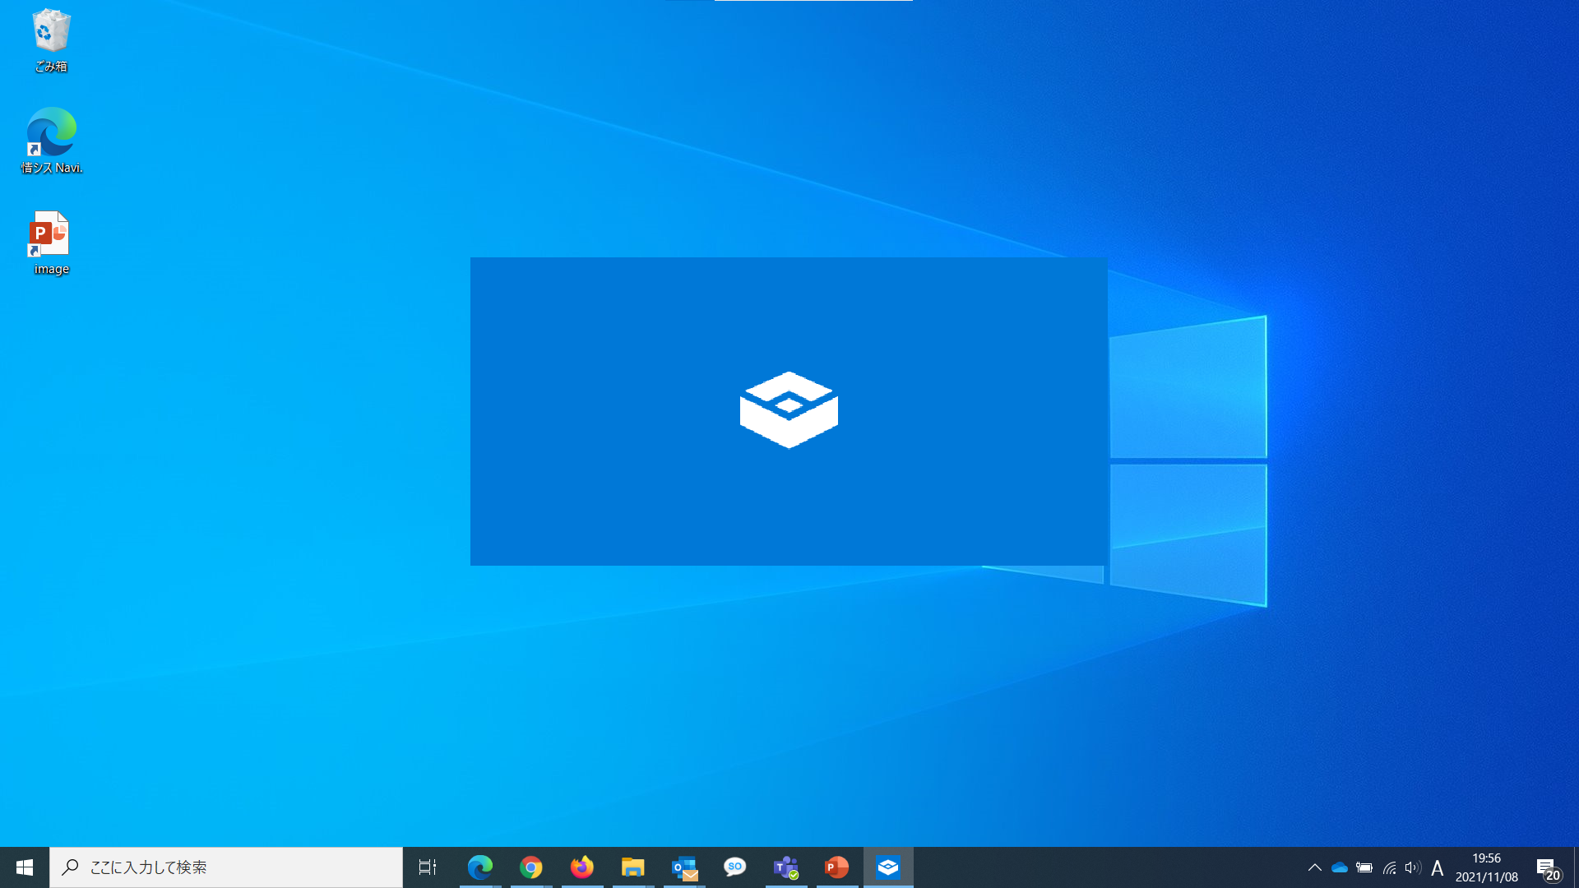Select the 情シス Navi. Edge shortcut
Image resolution: width=1579 pixels, height=888 pixels.
pos(51,141)
